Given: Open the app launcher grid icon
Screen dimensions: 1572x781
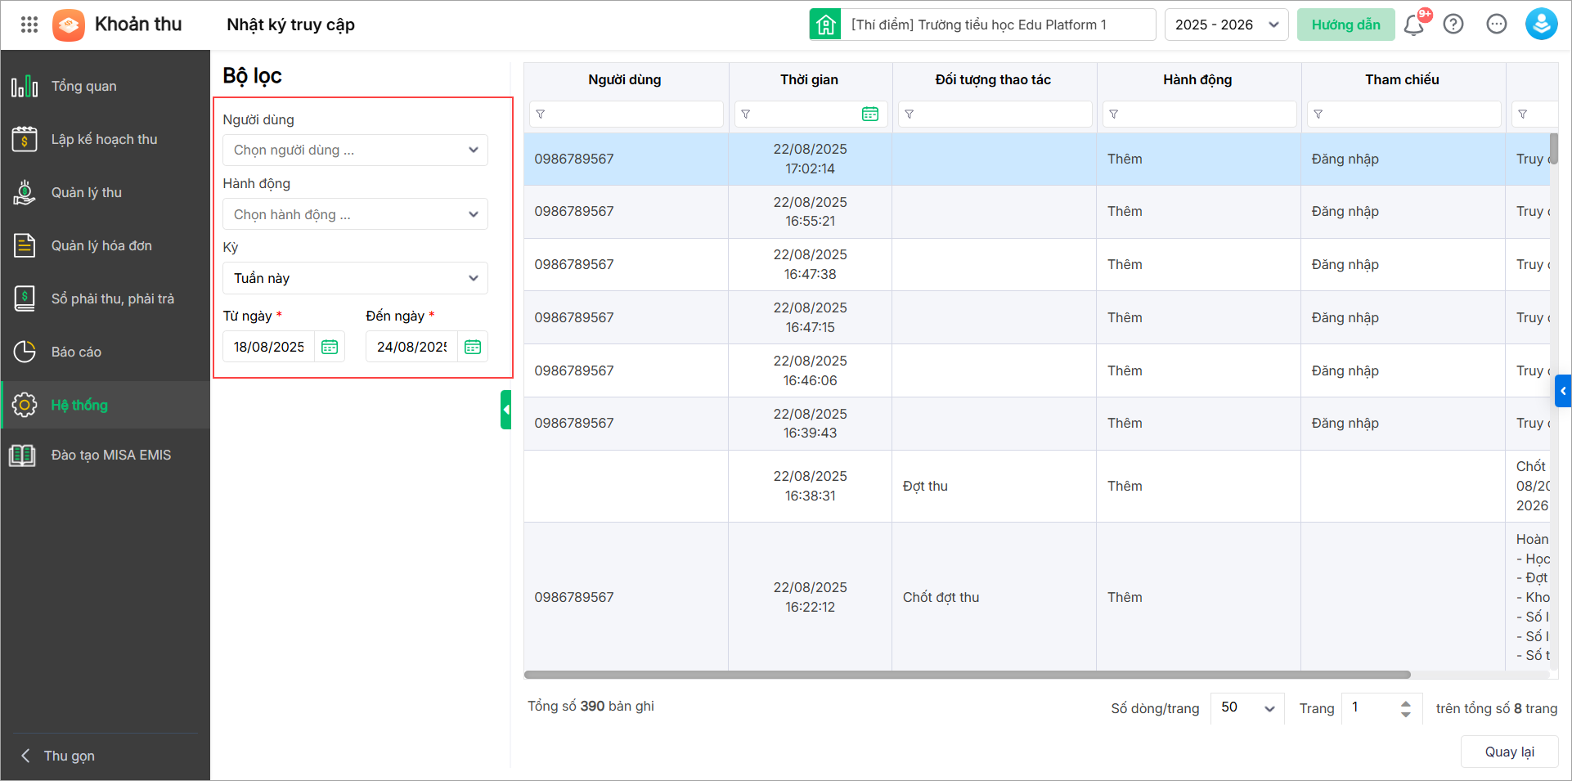Looking at the screenshot, I should pyautogui.click(x=29, y=25).
